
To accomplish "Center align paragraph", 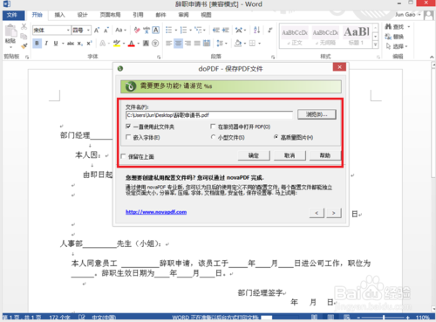I will (178, 44).
